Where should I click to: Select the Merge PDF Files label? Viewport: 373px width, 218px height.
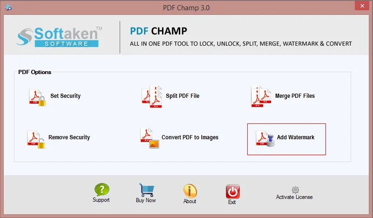(295, 96)
